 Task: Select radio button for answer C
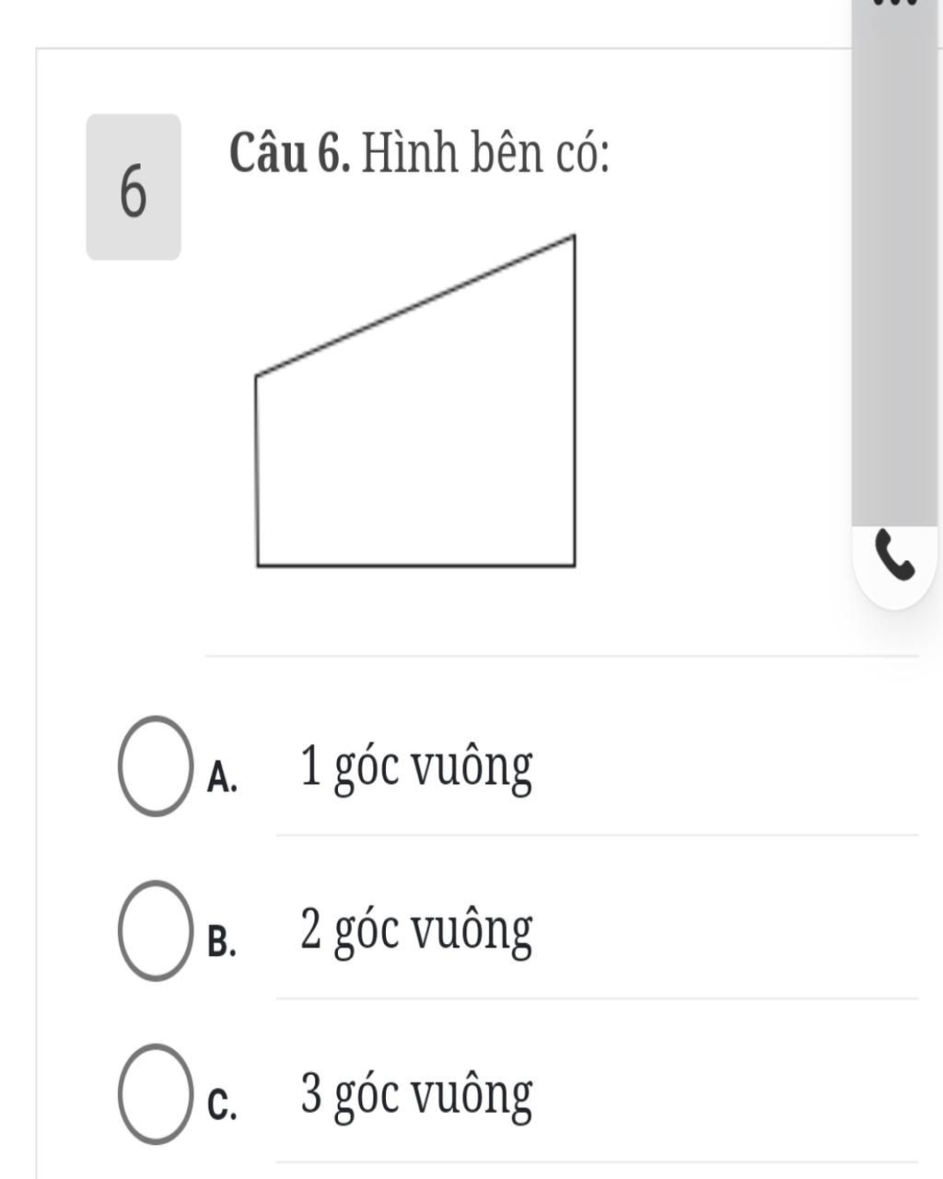click(154, 1093)
